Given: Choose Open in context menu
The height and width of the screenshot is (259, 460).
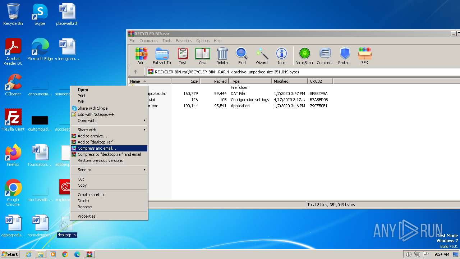Looking at the screenshot, I should [109, 90].
